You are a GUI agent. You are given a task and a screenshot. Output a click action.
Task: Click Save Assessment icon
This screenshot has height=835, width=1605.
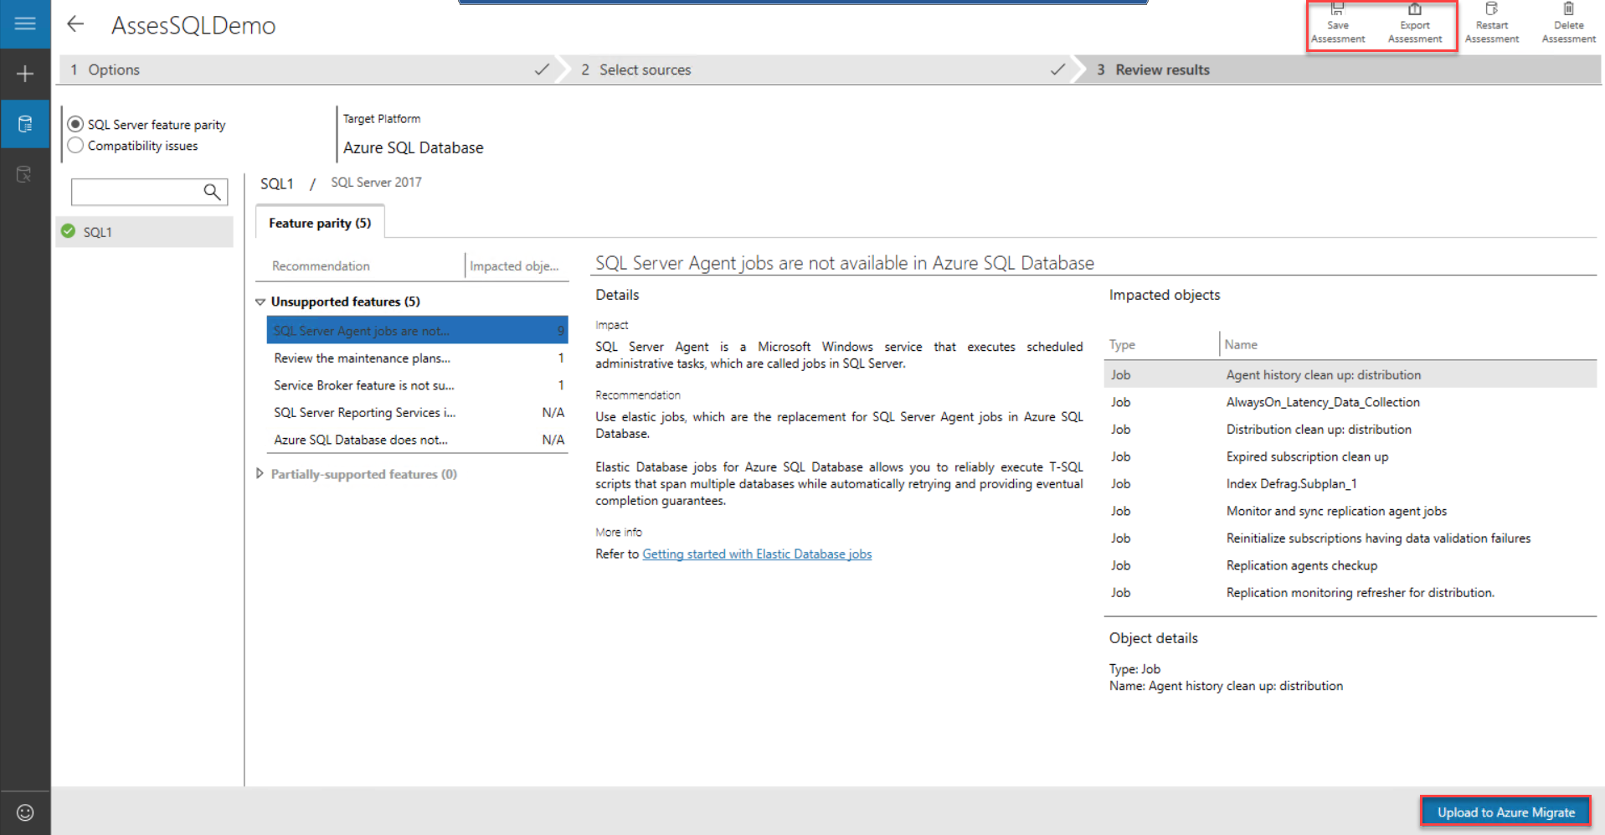tap(1337, 23)
